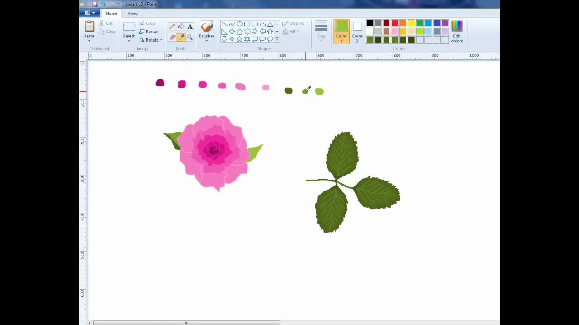Choose the Six-point star shape

(247, 39)
